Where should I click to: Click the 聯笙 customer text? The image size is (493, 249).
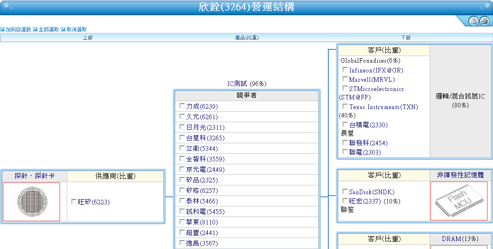(x=347, y=209)
